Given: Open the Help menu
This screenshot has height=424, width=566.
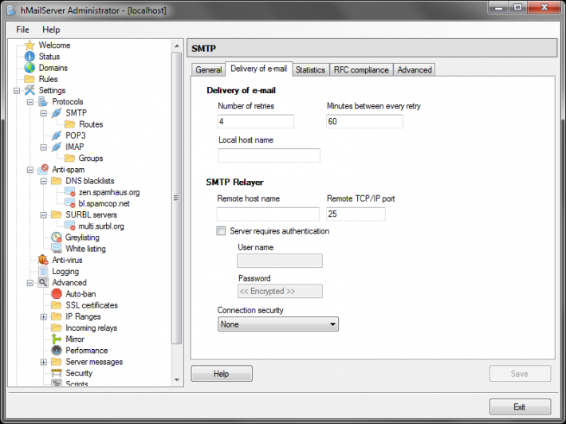Looking at the screenshot, I should coord(51,29).
